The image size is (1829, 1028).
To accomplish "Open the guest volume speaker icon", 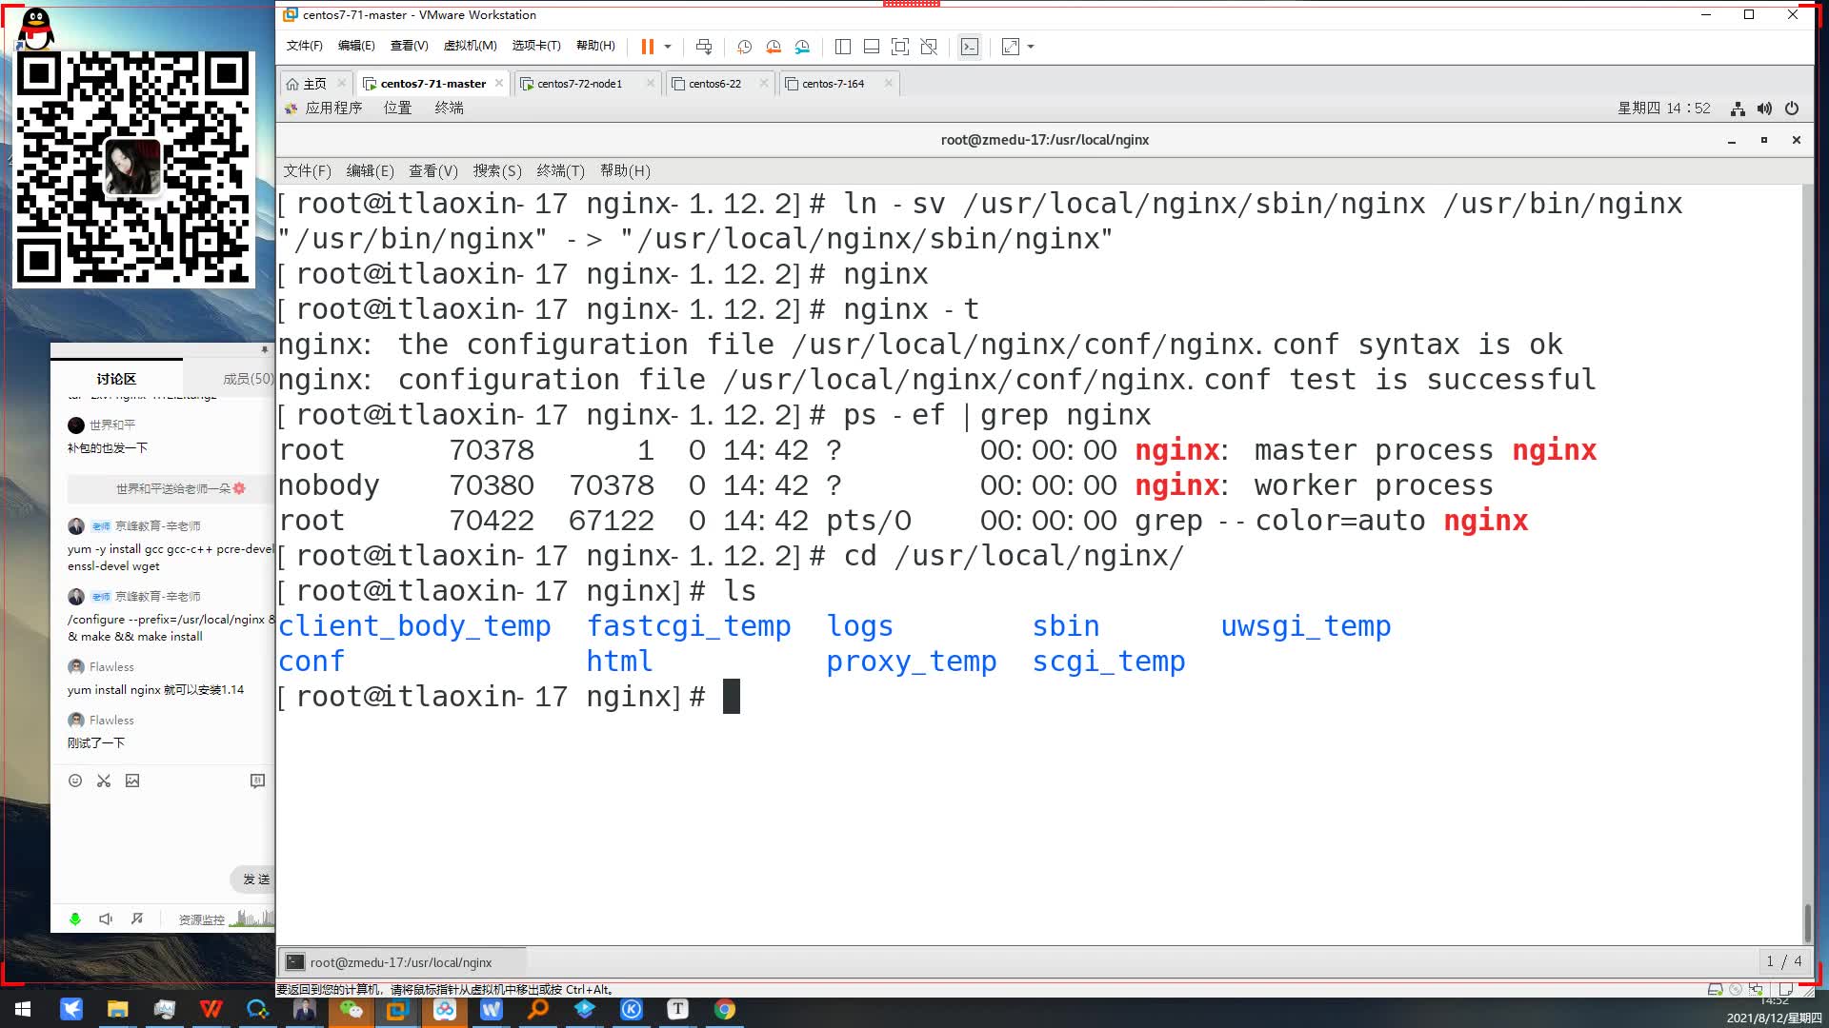I will click(1764, 109).
